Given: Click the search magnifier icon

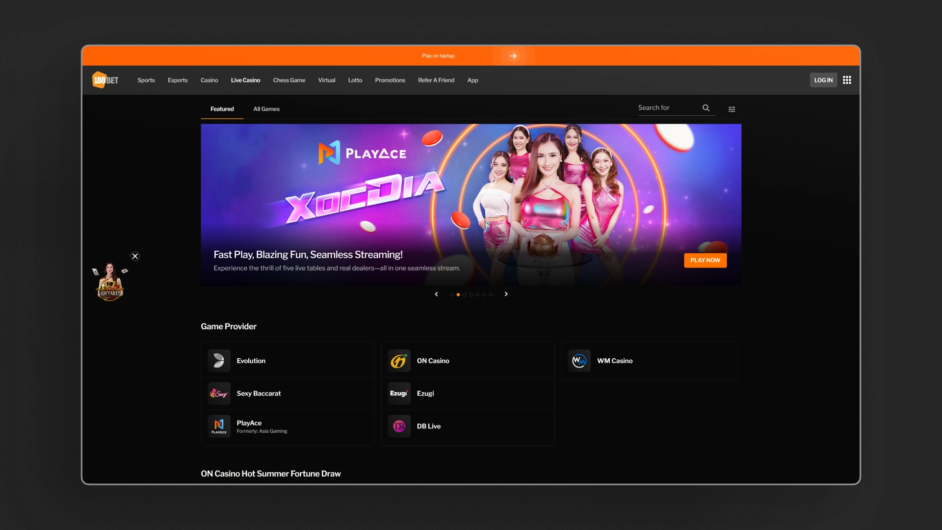Looking at the screenshot, I should (x=706, y=108).
